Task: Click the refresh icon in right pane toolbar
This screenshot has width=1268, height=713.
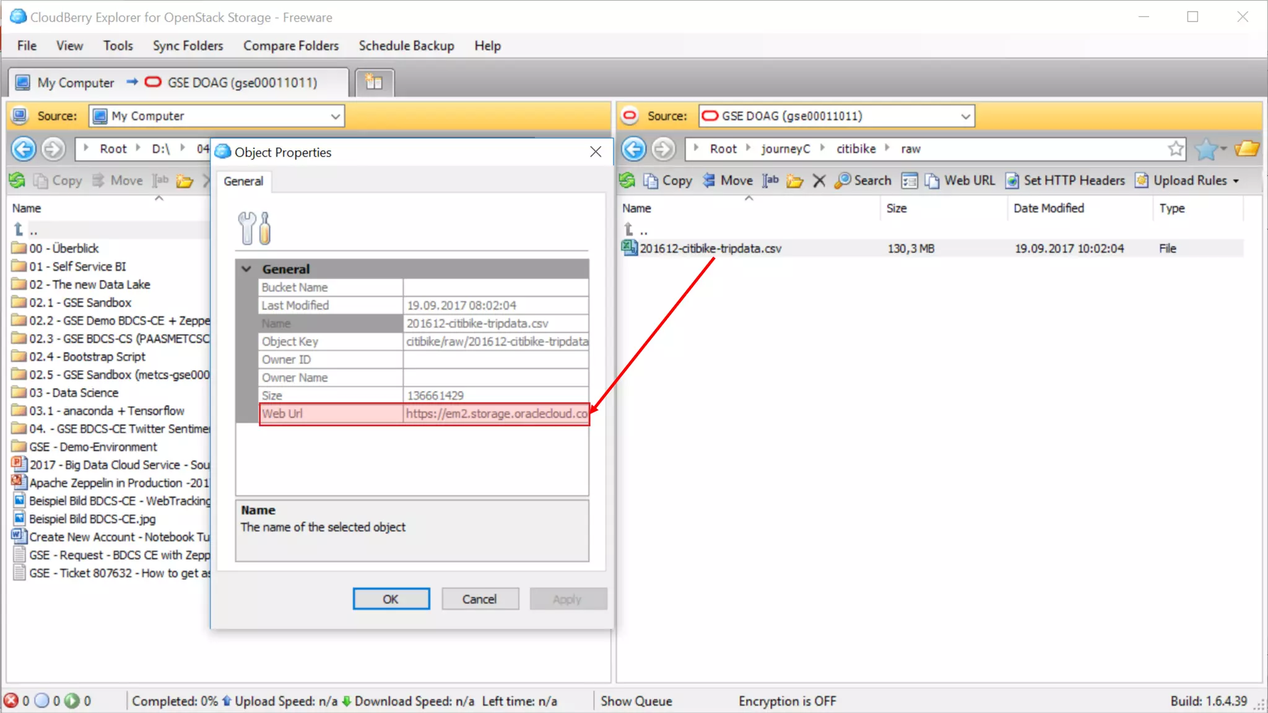Action: tap(627, 180)
